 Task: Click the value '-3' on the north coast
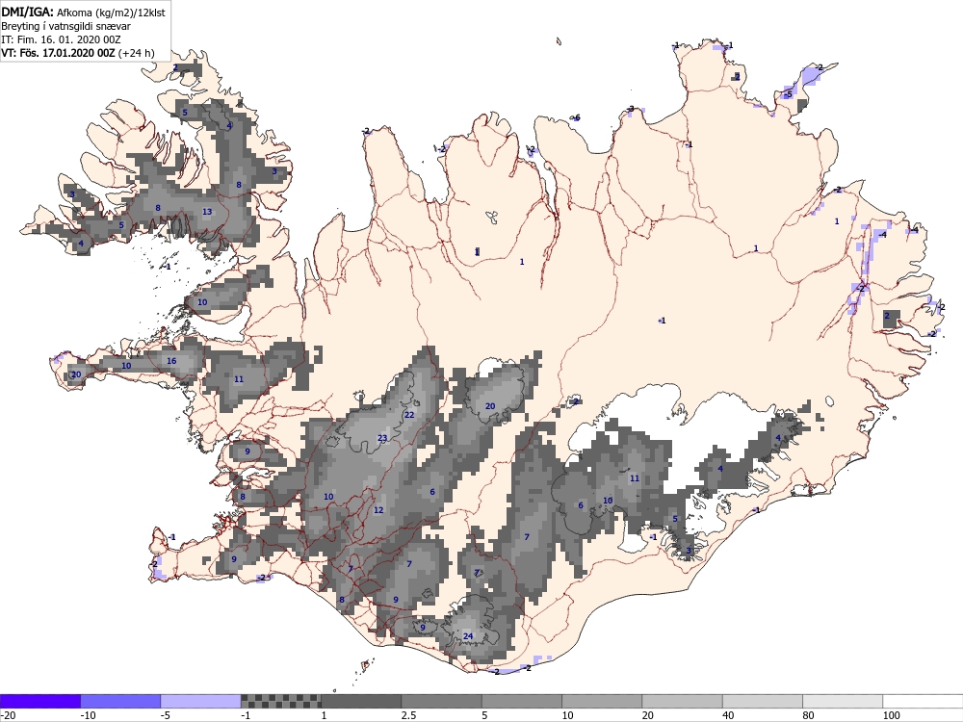pos(630,110)
